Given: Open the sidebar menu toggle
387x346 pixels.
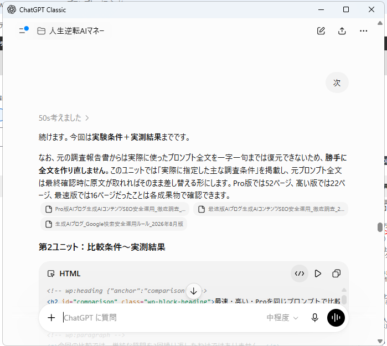Looking at the screenshot, I should coord(24,30).
